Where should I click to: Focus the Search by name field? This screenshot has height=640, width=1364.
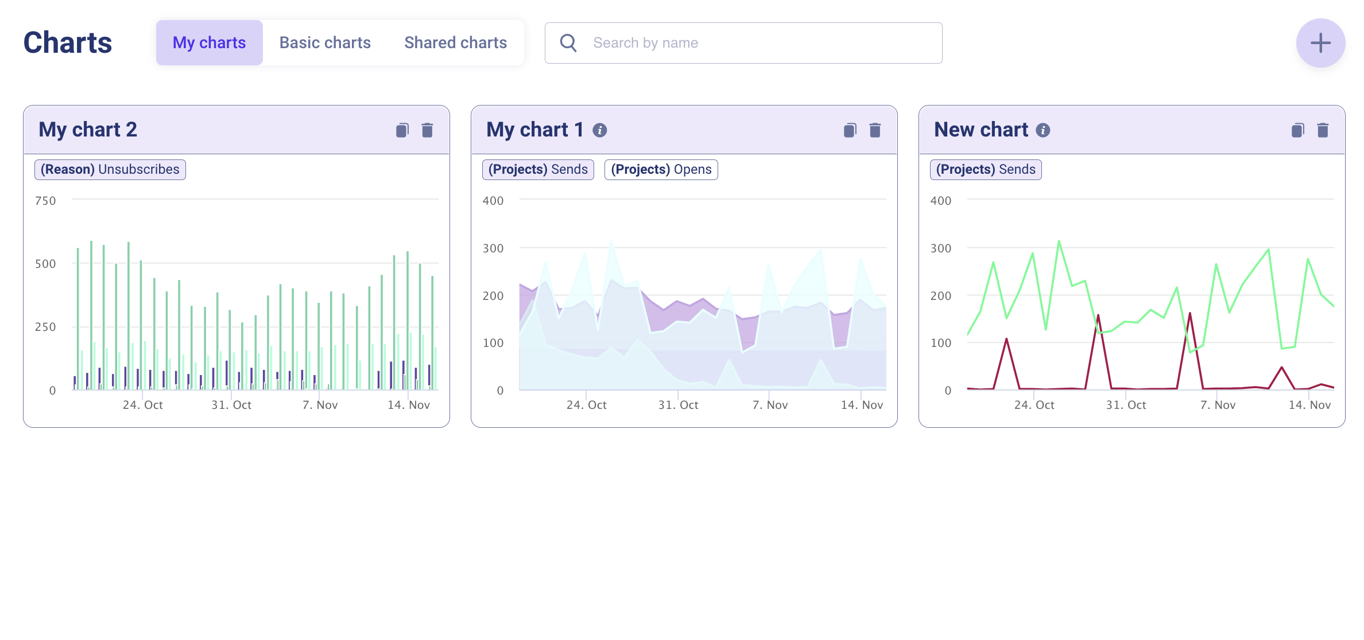(x=758, y=43)
